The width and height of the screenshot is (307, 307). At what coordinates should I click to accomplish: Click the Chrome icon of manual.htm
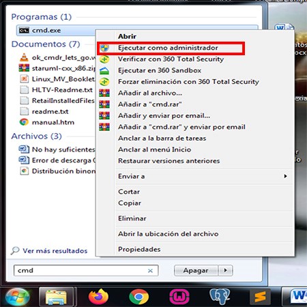pos(24,122)
